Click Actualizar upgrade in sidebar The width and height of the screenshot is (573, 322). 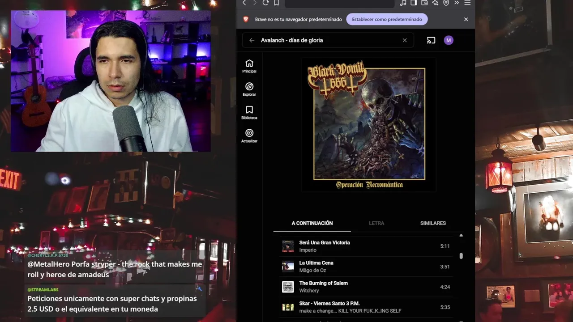(249, 136)
